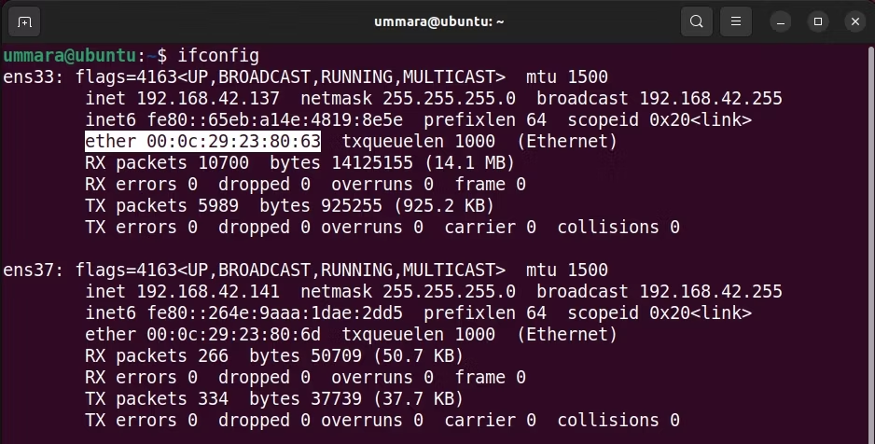The width and height of the screenshot is (875, 444).
Task: Open the terminal search icon
Action: click(697, 21)
